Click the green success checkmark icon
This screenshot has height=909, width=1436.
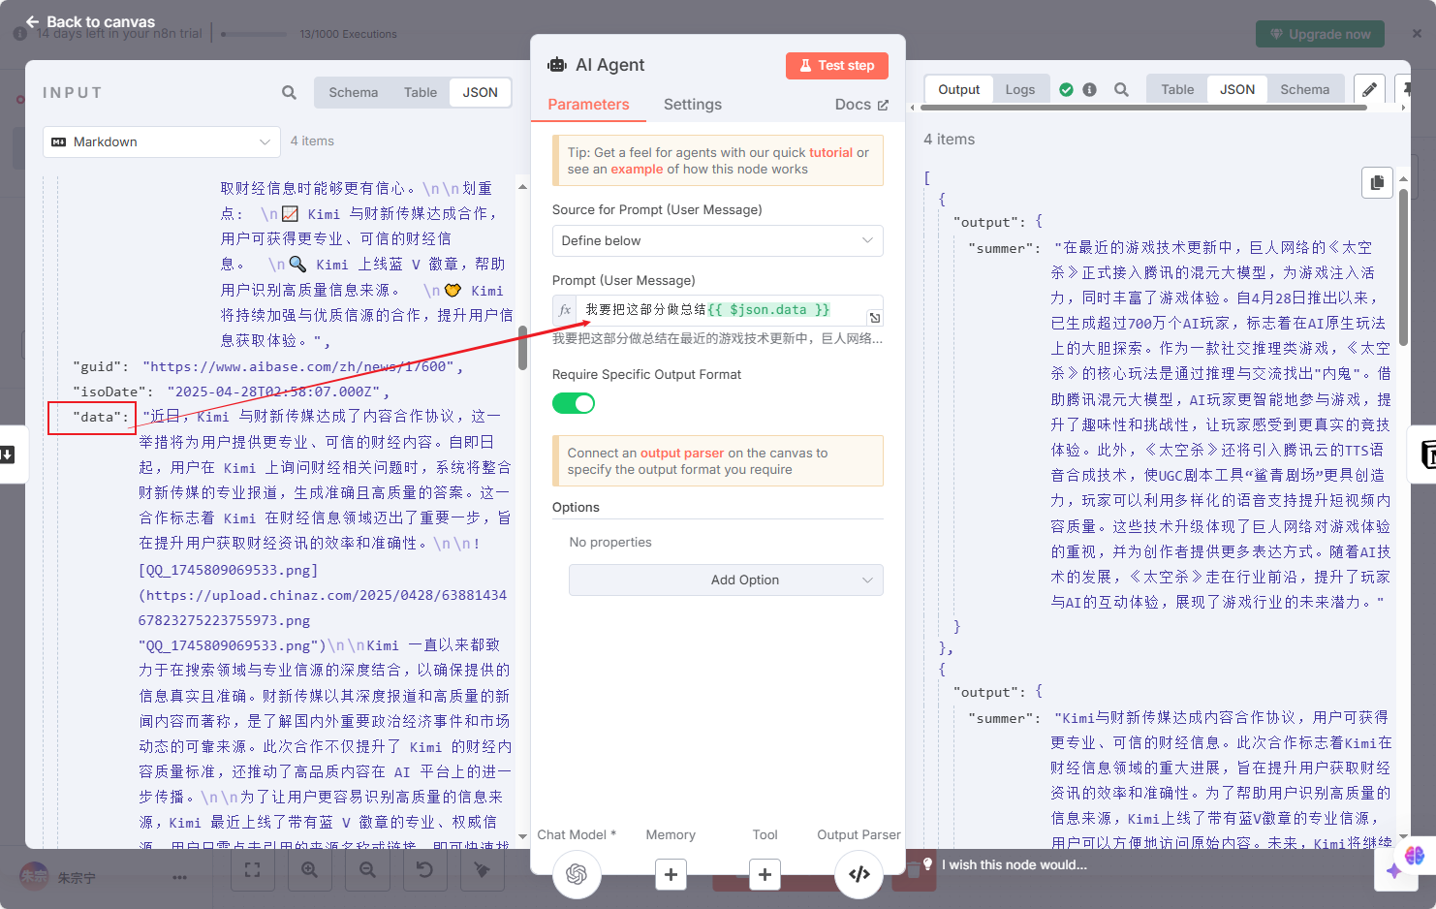point(1066,89)
